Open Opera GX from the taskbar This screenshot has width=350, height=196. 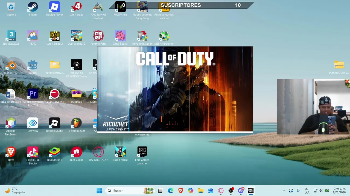point(221,191)
